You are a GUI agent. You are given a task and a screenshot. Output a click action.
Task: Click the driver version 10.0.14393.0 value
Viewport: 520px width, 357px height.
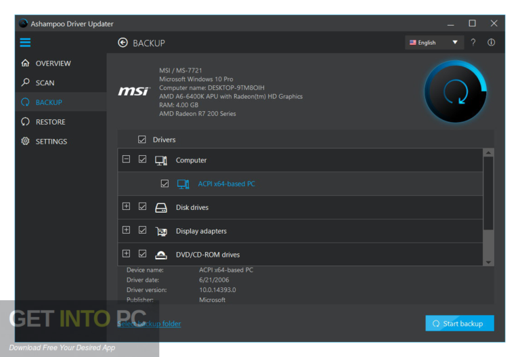[217, 290]
